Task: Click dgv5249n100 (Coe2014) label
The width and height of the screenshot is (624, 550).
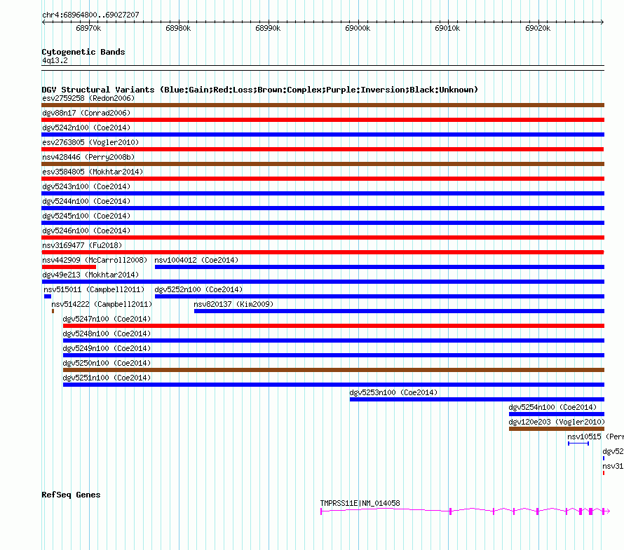Action: coord(107,348)
